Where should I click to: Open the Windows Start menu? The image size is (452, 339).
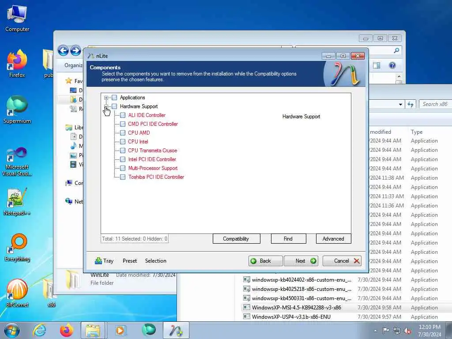tap(11, 331)
